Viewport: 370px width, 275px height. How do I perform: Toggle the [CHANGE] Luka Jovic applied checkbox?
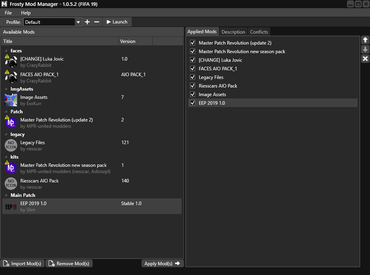192,60
